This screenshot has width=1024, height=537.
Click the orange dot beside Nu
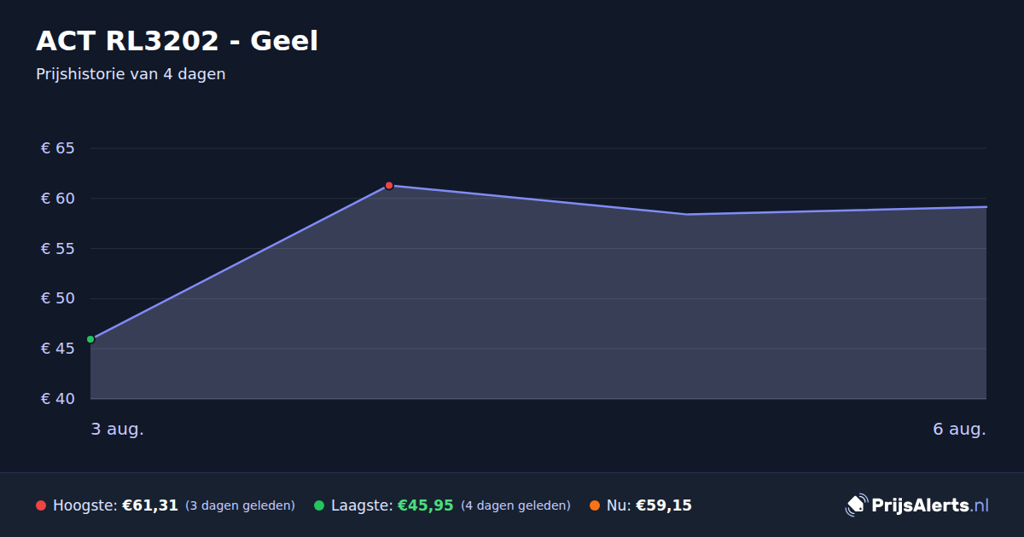click(595, 505)
